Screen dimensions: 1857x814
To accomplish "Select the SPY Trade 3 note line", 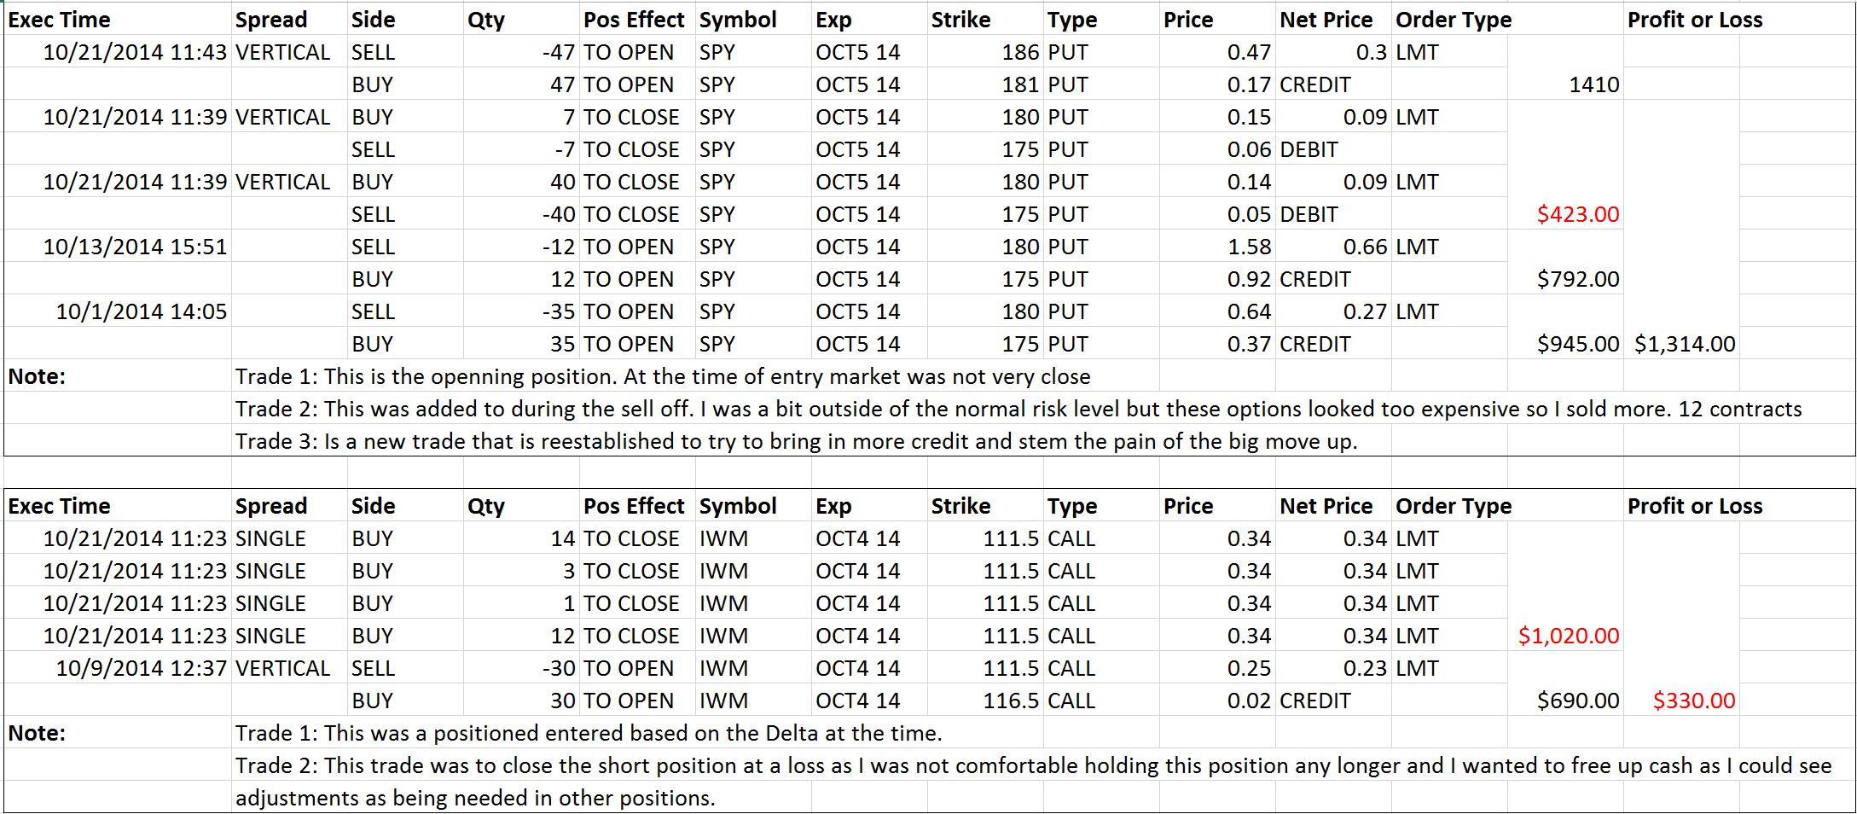I will [796, 441].
